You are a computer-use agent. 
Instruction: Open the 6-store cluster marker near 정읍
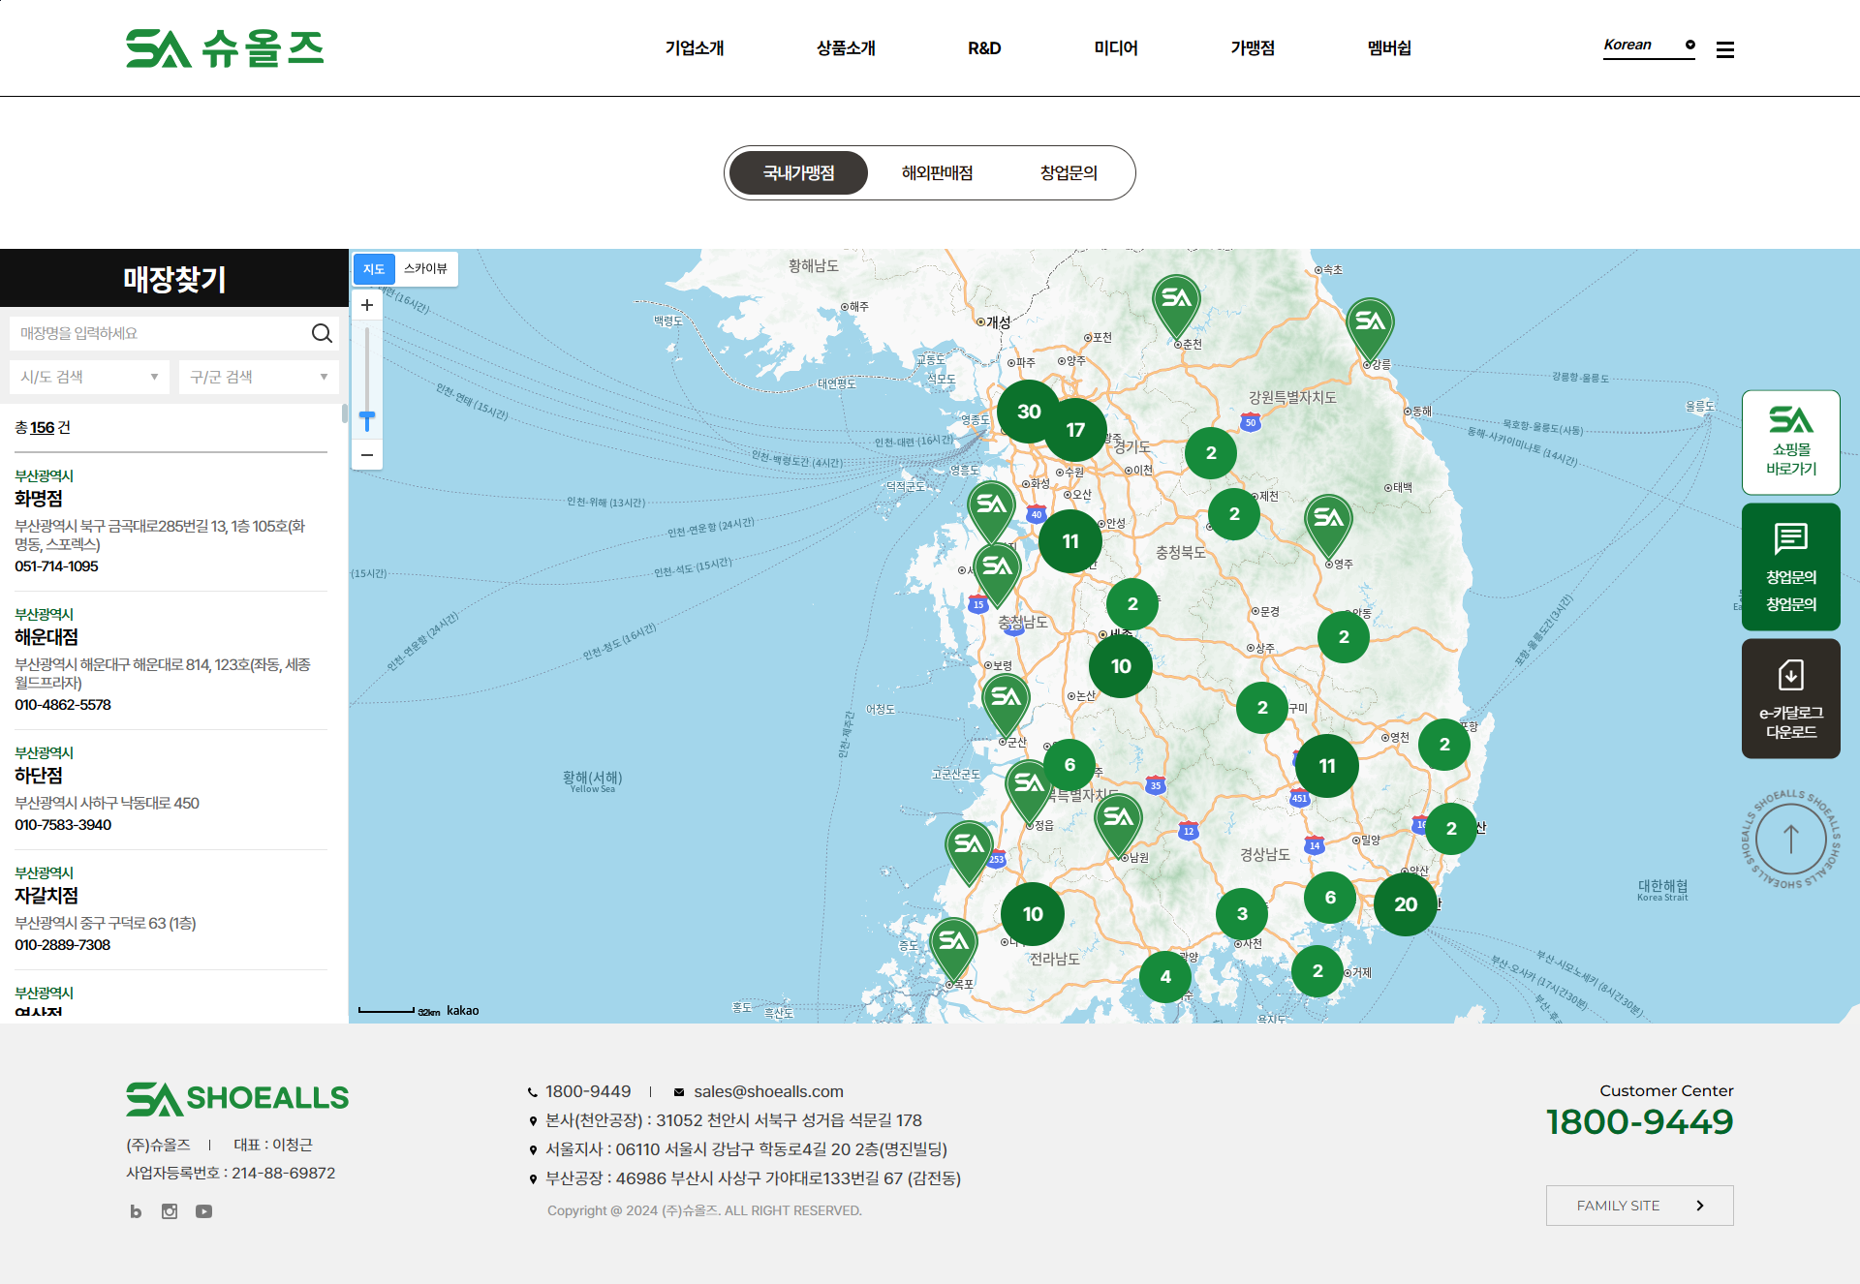click(x=1069, y=765)
